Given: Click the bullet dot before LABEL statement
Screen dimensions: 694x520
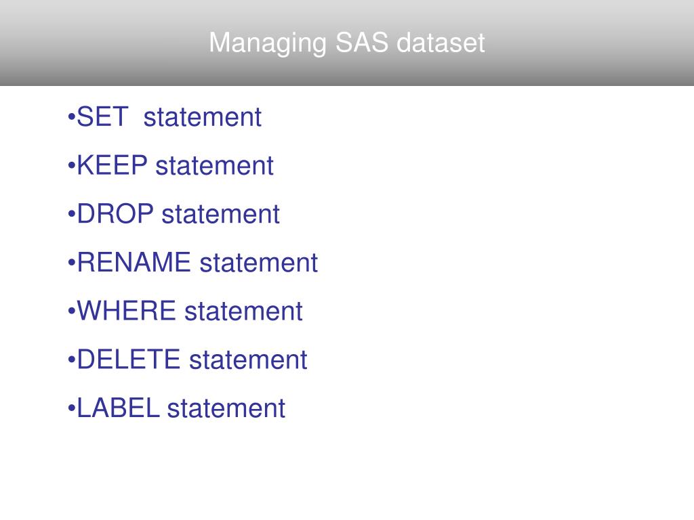Looking at the screenshot, I should click(71, 408).
